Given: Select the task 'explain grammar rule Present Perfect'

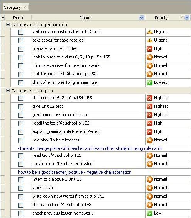Looking at the screenshot, I should pyautogui.click(x=67, y=131).
